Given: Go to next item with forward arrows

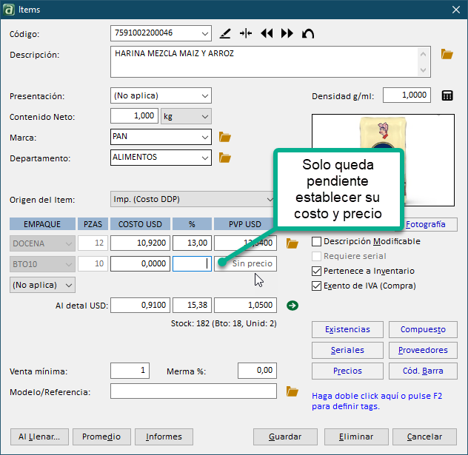Looking at the screenshot, I should pos(287,33).
